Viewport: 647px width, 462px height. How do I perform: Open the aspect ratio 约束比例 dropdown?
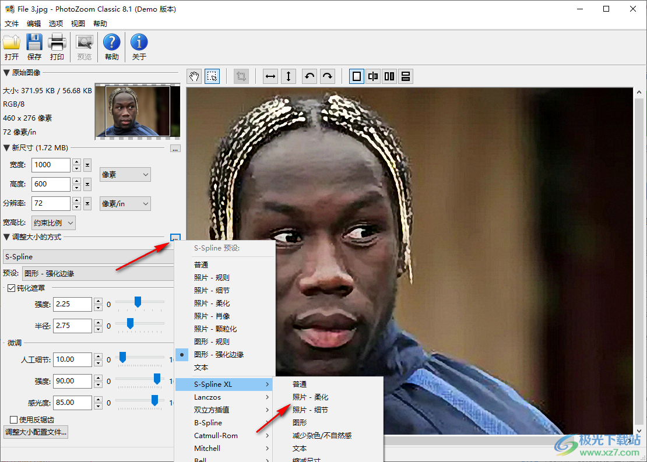pyautogui.click(x=54, y=223)
